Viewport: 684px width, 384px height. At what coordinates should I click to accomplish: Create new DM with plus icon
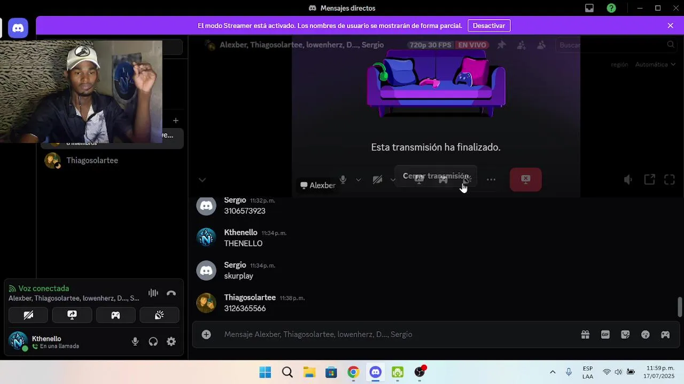tap(175, 121)
